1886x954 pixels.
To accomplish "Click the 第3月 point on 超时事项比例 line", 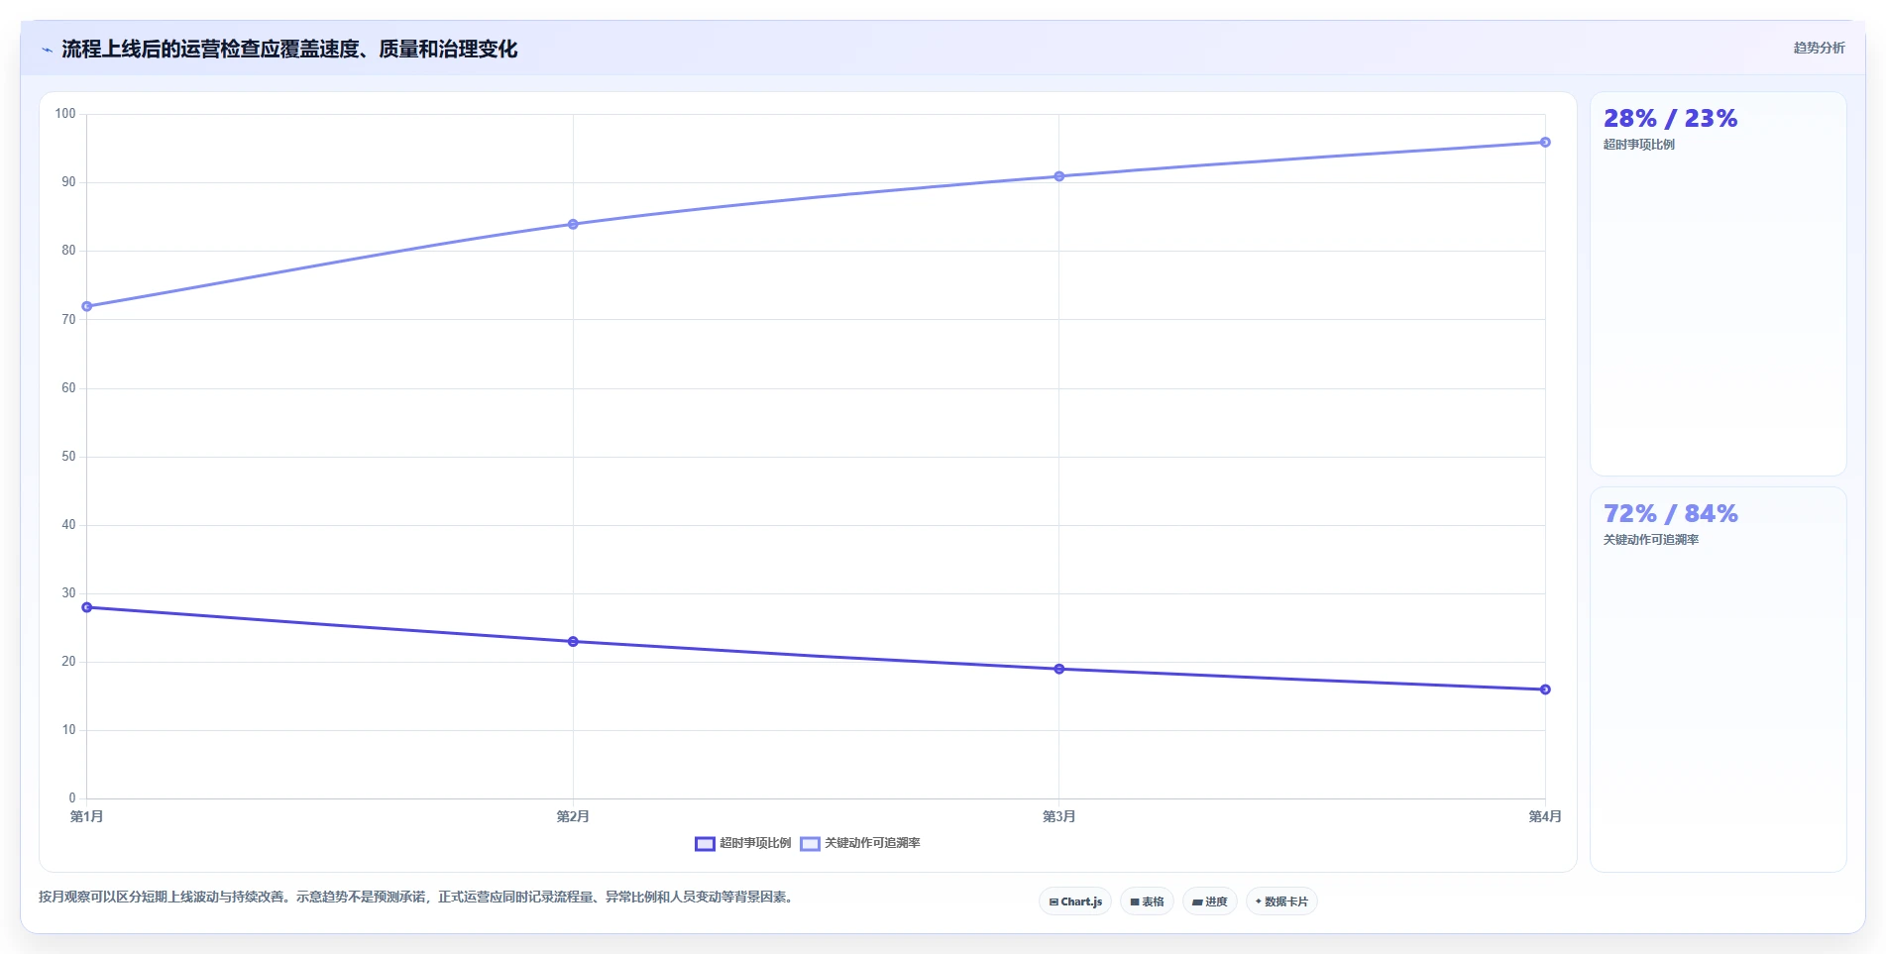I will click(1059, 669).
